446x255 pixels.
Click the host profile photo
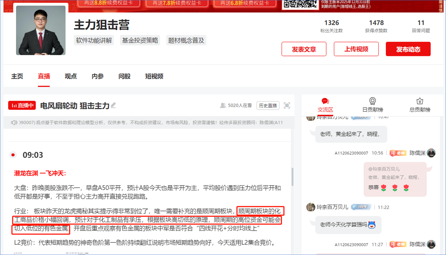click(x=41, y=30)
